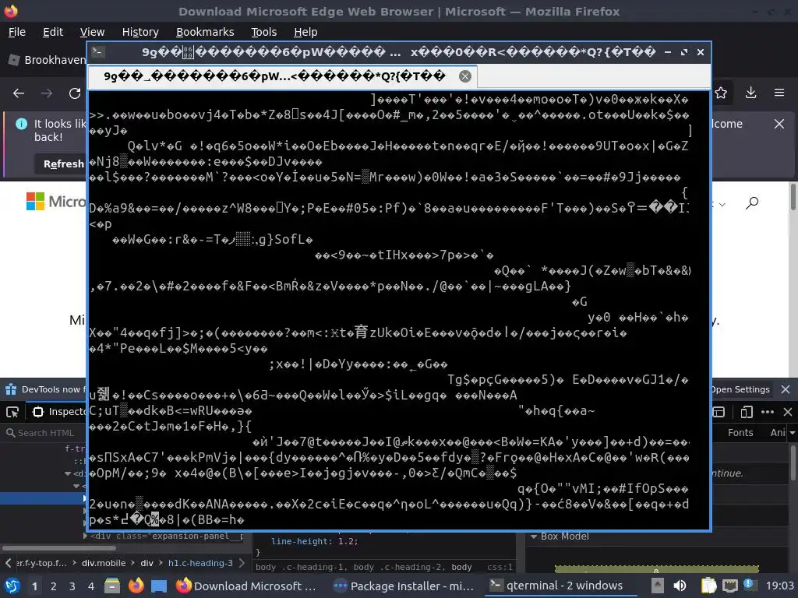The width and height of the screenshot is (798, 598).
Task: Expand the expansion-panel div node
Action: 85,536
